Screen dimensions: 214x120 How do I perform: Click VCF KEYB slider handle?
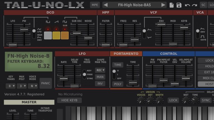coord(184,27)
